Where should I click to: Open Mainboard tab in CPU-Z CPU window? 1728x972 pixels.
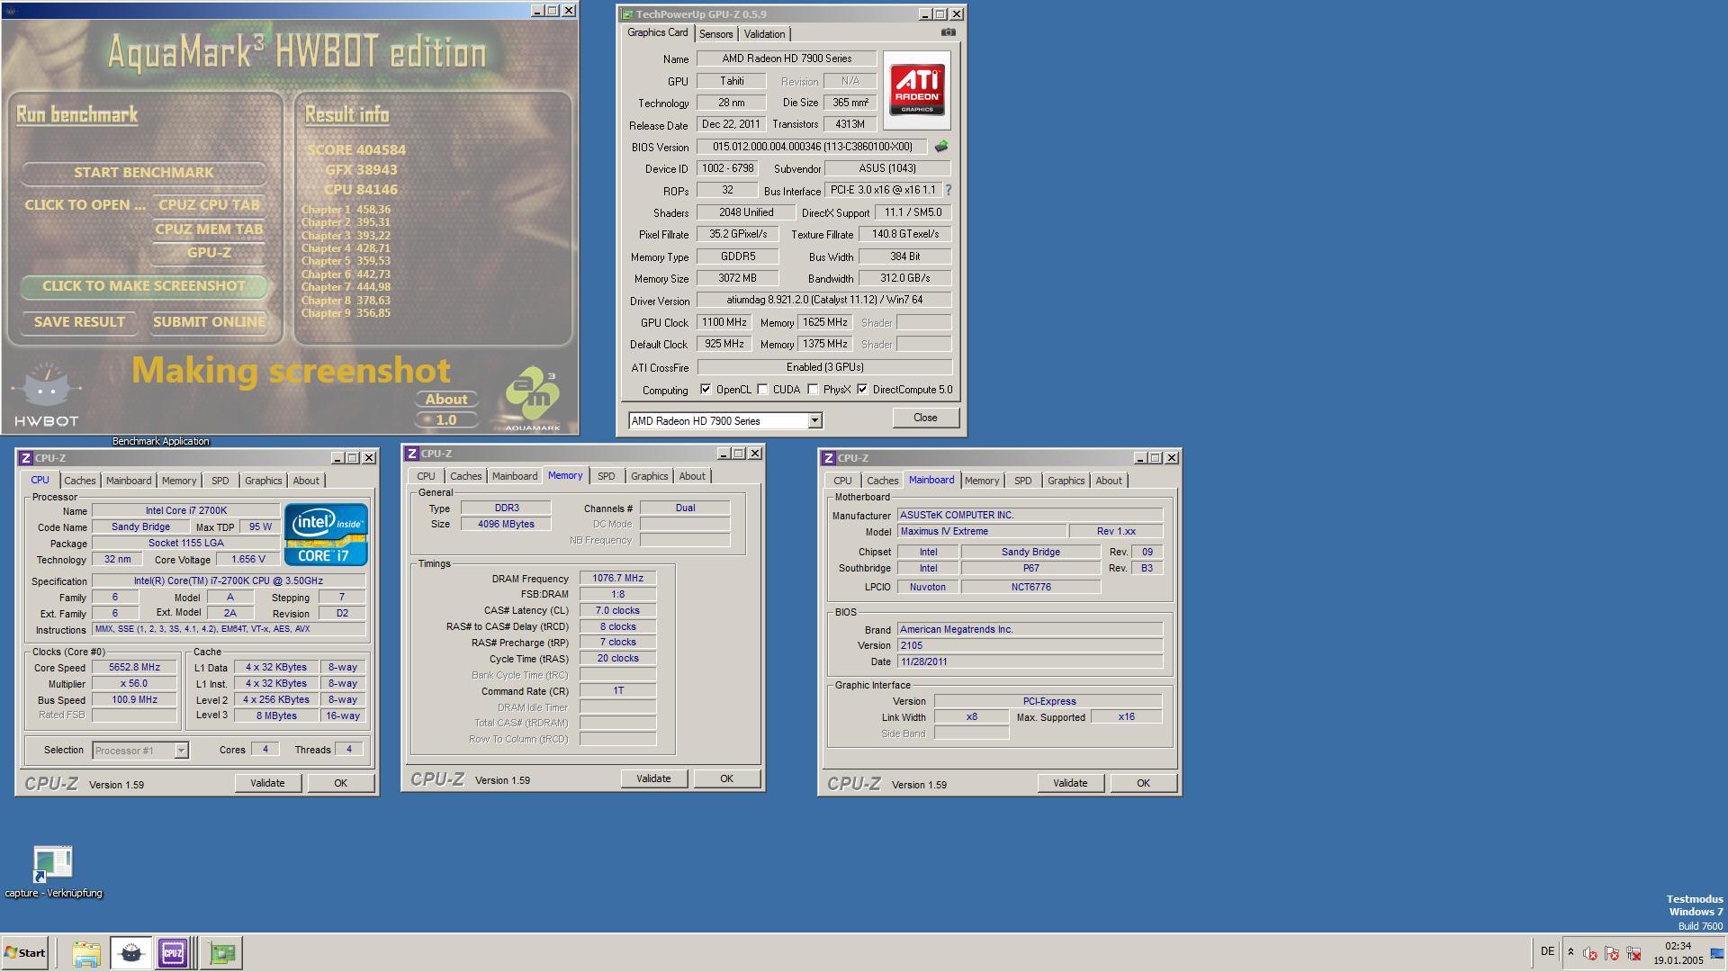[x=128, y=481]
